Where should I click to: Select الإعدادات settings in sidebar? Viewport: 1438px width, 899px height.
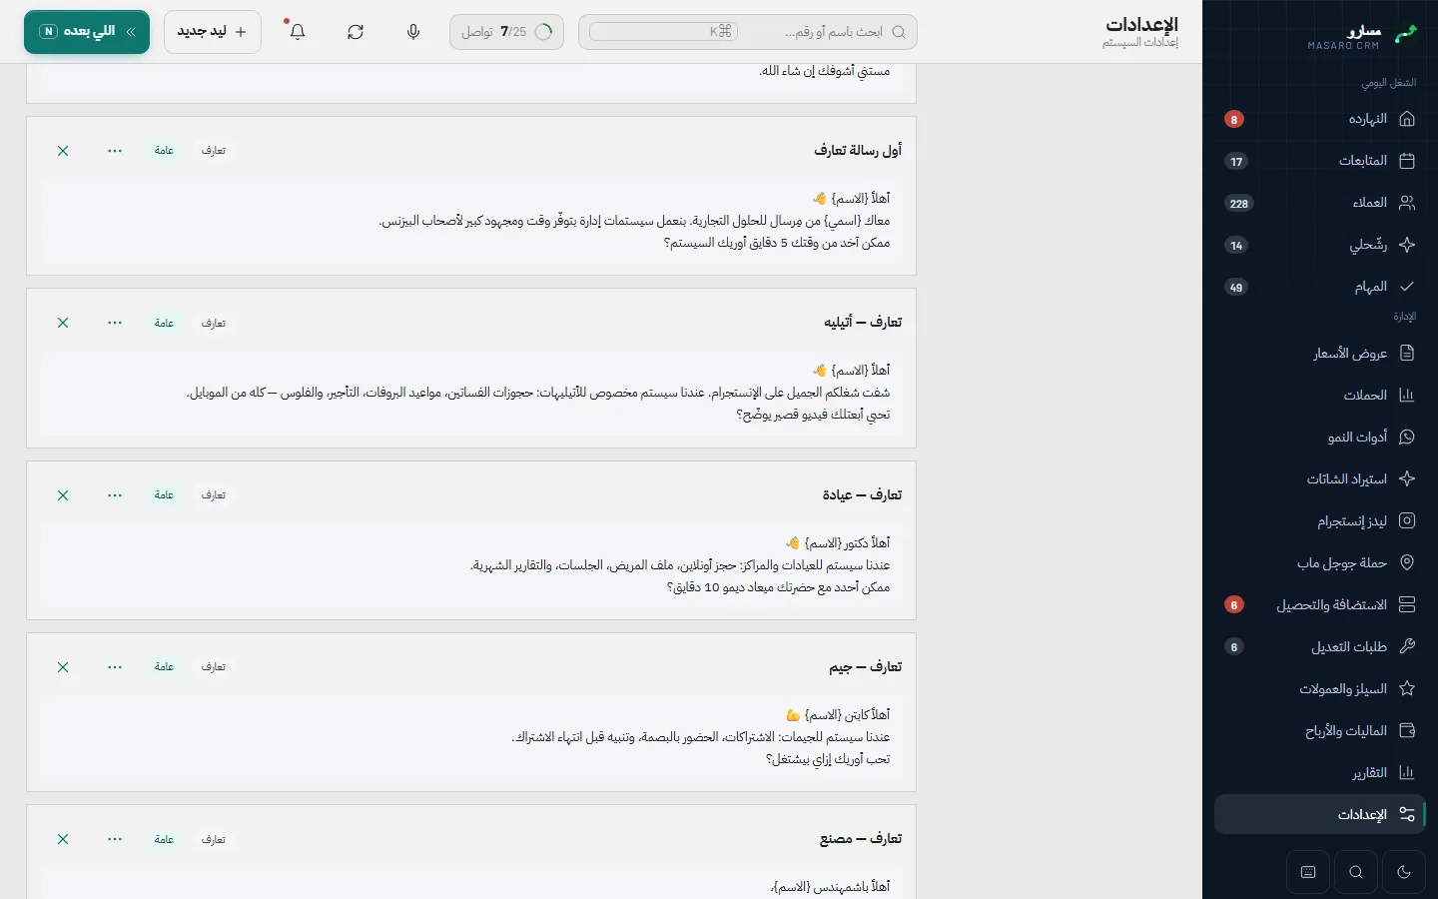tap(1320, 814)
